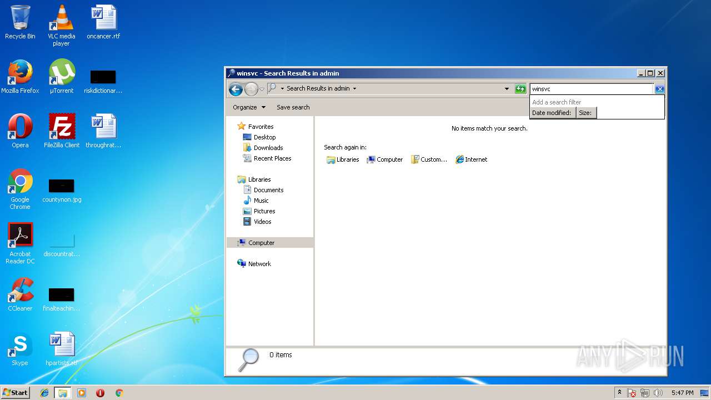Viewport: 711px width, 400px height.
Task: Open media player taskbar icon
Action: click(82, 393)
